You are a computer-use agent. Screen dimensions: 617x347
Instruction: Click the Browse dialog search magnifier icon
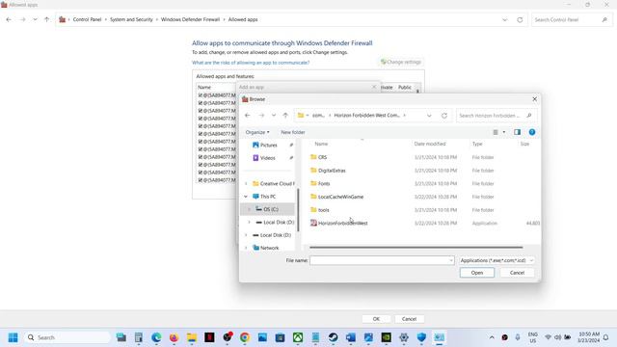click(x=529, y=116)
